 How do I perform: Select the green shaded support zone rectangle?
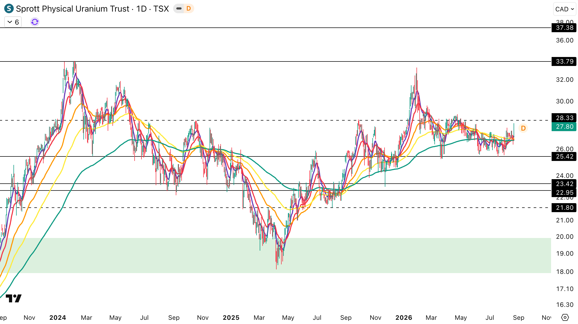(x=276, y=255)
